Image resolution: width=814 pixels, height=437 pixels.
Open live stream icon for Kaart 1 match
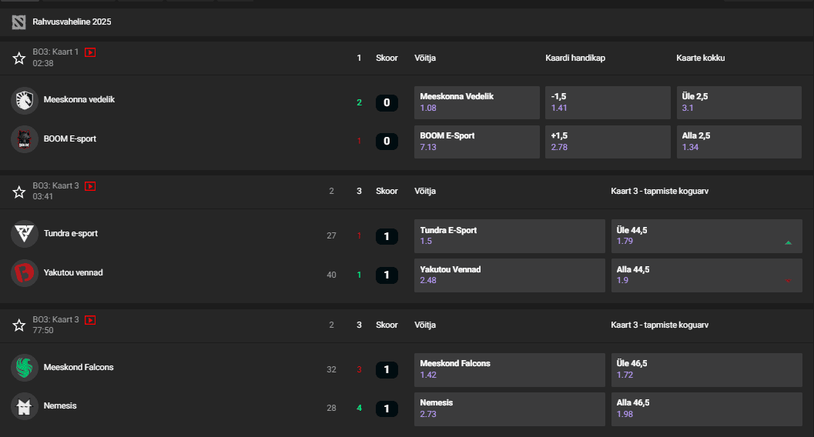[90, 52]
